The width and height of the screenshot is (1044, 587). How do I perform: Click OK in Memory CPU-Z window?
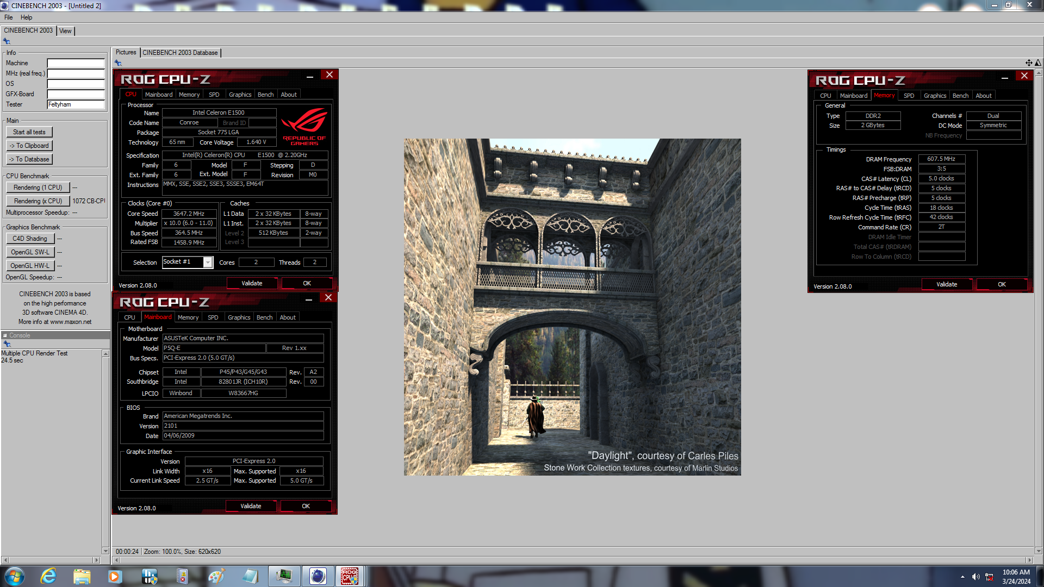(1002, 284)
